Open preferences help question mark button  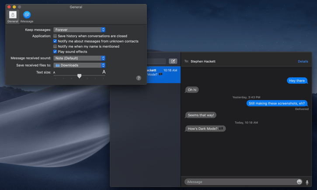pyautogui.click(x=139, y=78)
